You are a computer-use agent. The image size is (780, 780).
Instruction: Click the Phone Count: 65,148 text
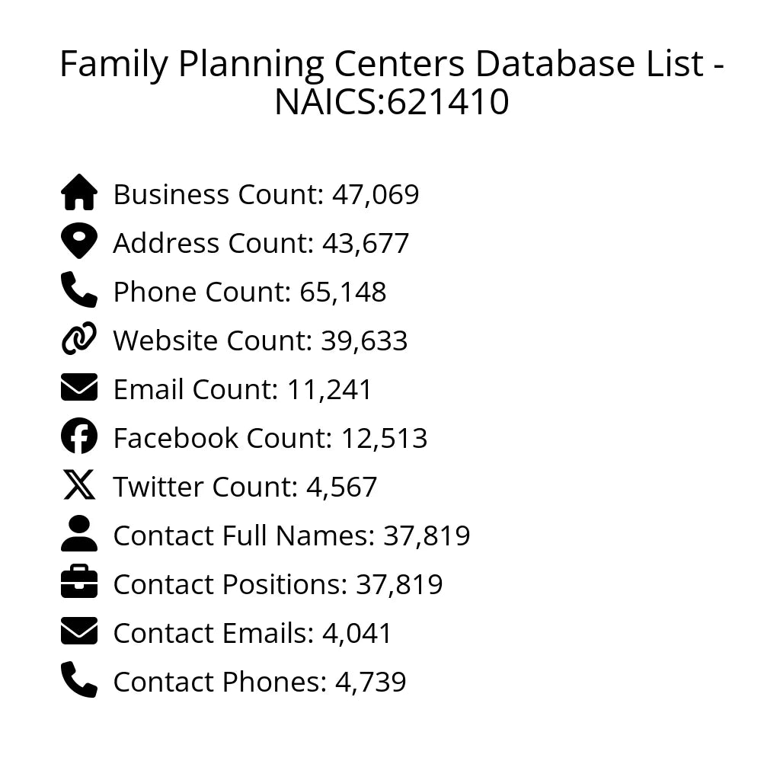(249, 292)
